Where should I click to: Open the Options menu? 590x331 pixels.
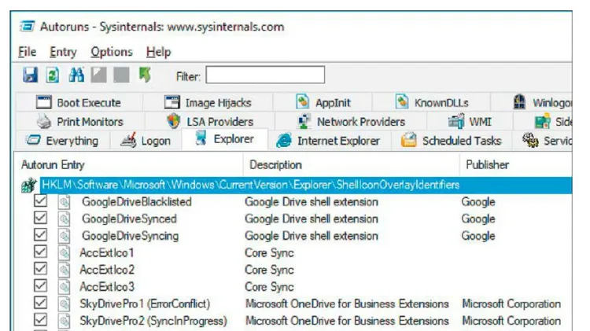pos(112,52)
